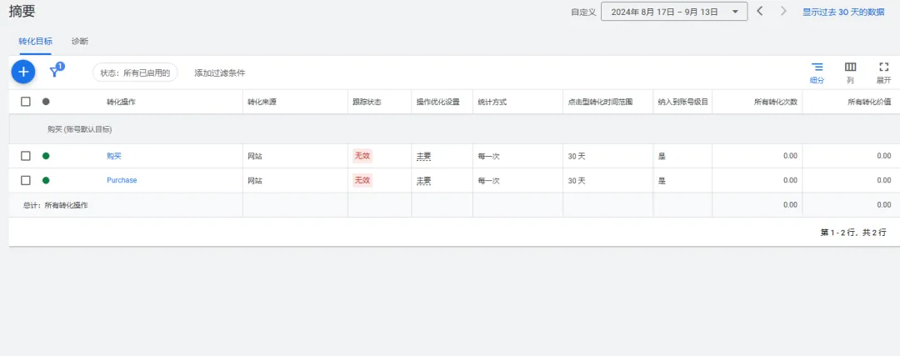Switch to 诊断 tab
The image size is (900, 356).
point(80,42)
